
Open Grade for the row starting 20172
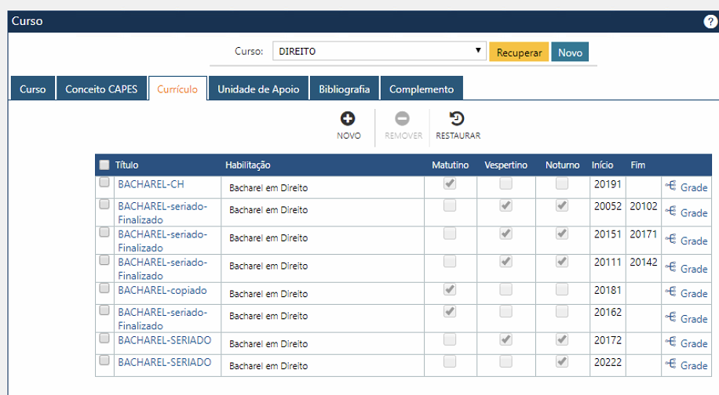click(687, 342)
